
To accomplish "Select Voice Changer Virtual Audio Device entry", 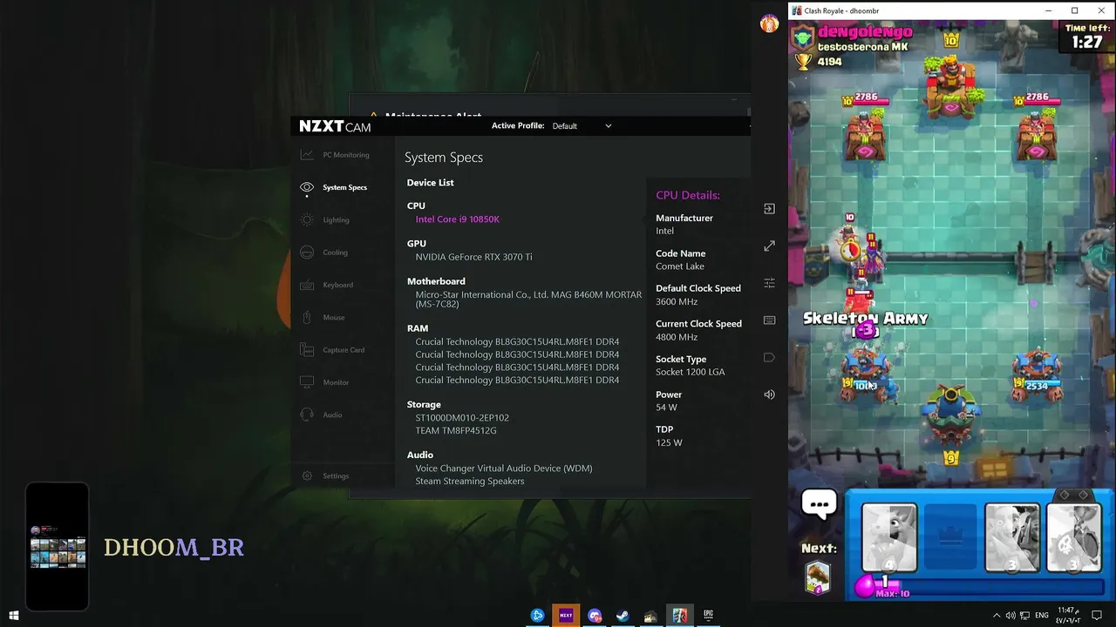I will click(x=504, y=469).
